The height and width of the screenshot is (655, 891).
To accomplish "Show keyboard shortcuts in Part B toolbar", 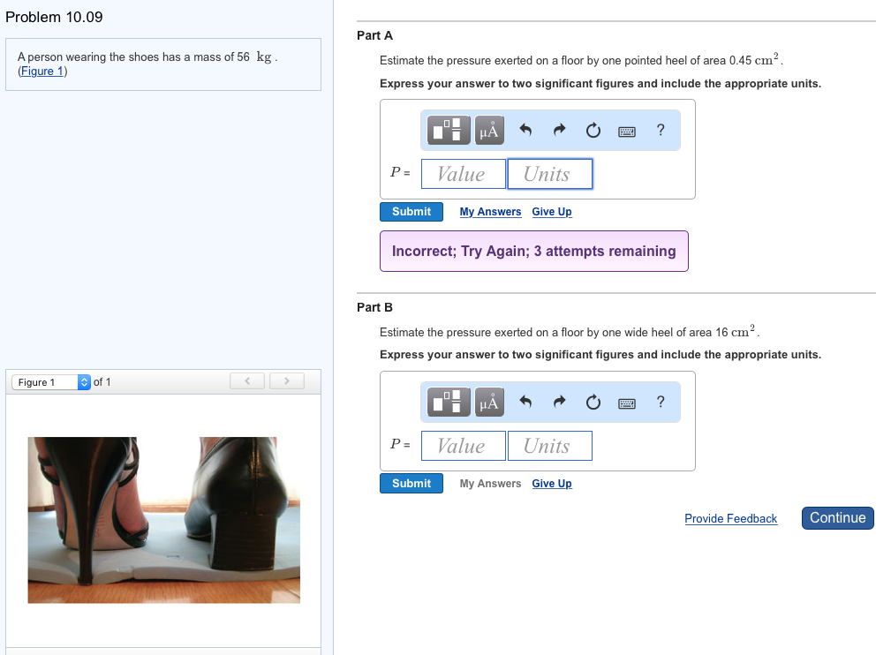I will pyautogui.click(x=627, y=404).
